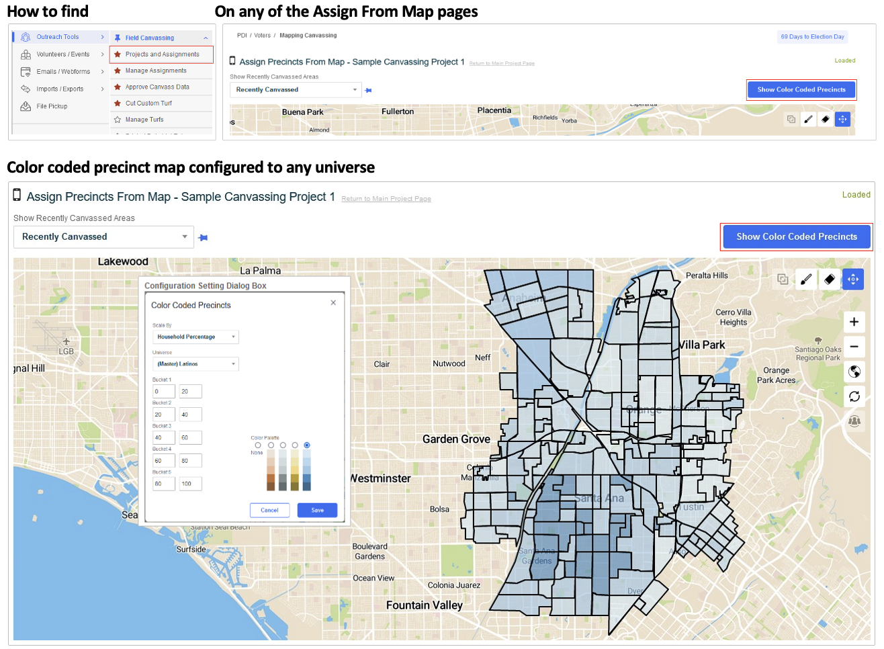This screenshot has width=884, height=649.
Task: Expand the Recently Canvassed dropdown
Action: coord(103,236)
